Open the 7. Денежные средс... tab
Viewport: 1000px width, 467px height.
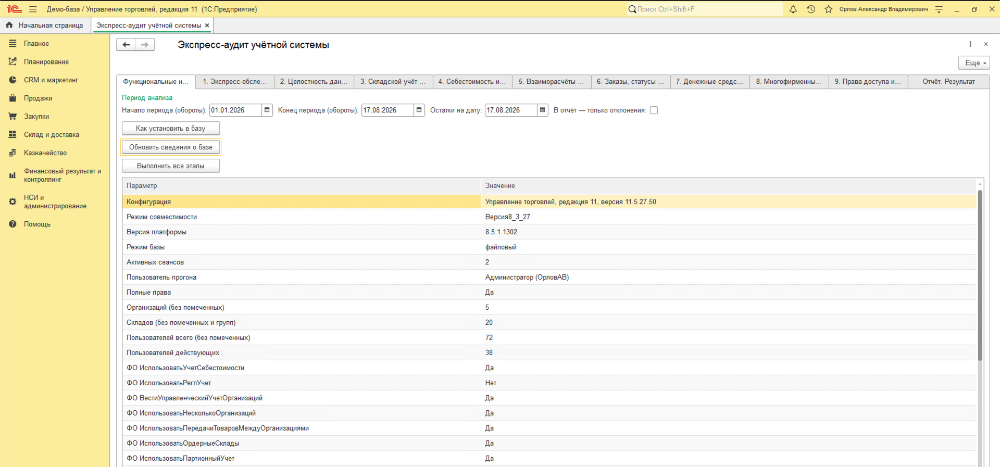click(x=710, y=82)
